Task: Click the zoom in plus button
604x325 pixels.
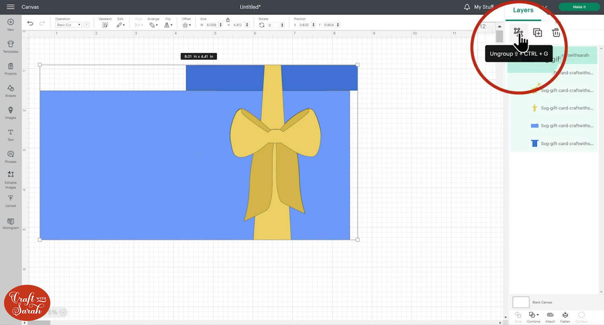Action: (63, 312)
